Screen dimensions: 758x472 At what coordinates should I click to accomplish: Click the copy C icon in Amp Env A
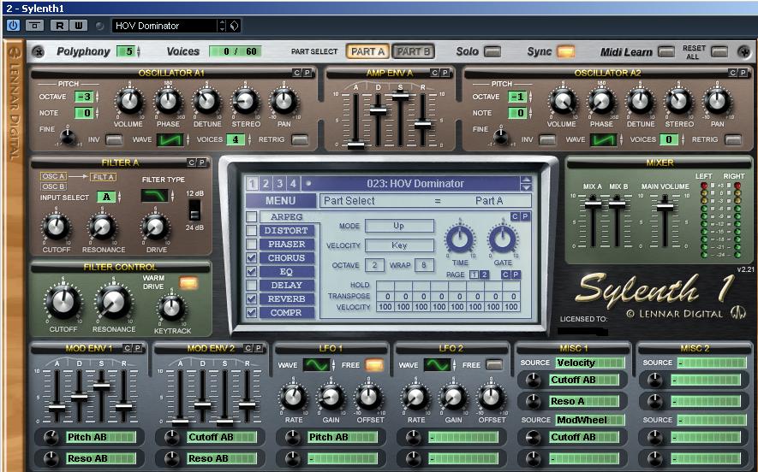pos(434,73)
